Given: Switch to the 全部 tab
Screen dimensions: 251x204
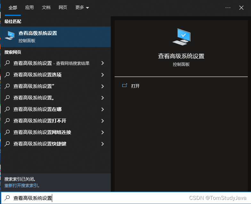Looking at the screenshot, I should click(13, 8).
